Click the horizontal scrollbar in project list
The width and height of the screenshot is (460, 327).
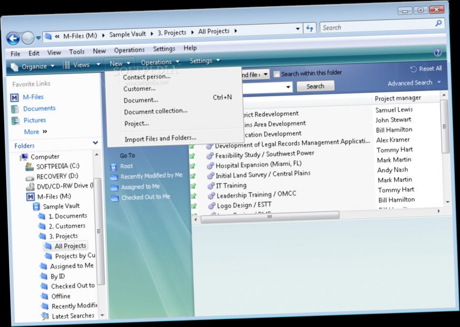[x=270, y=217]
